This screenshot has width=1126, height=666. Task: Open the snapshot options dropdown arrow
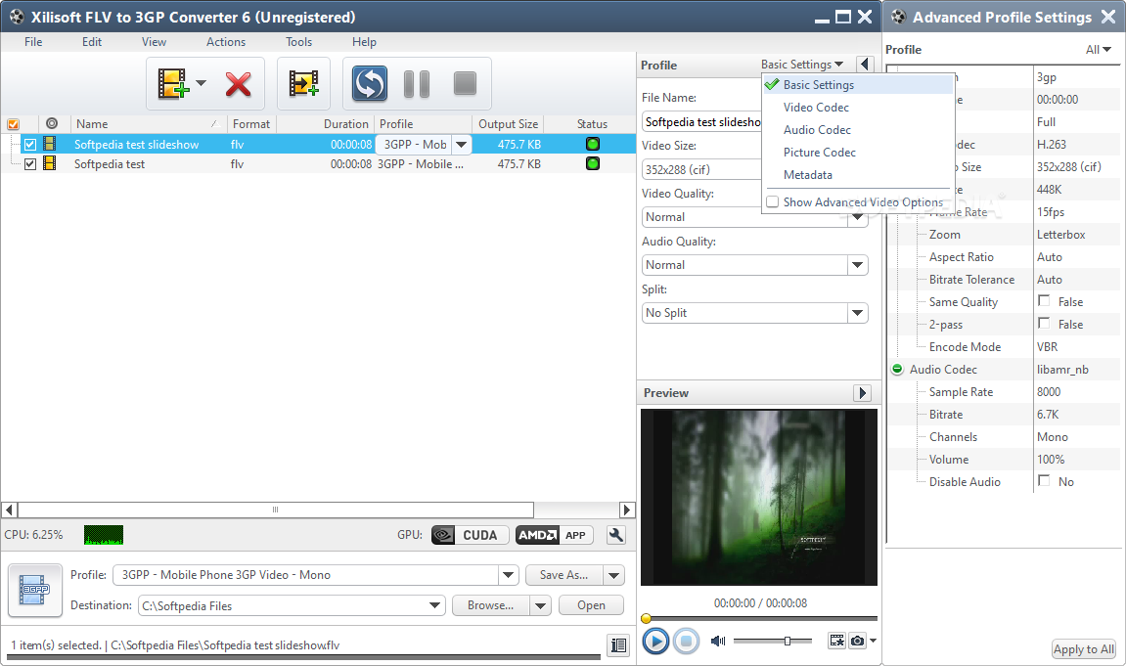point(873,641)
